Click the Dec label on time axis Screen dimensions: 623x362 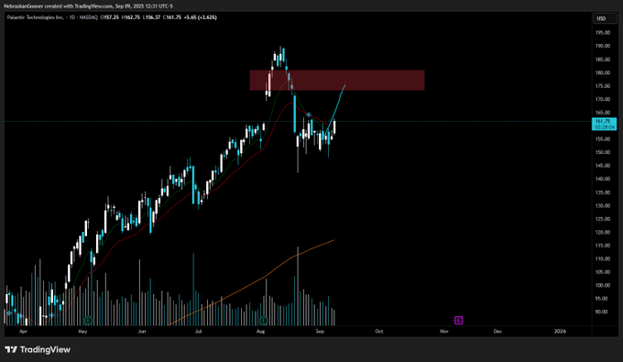497,332
